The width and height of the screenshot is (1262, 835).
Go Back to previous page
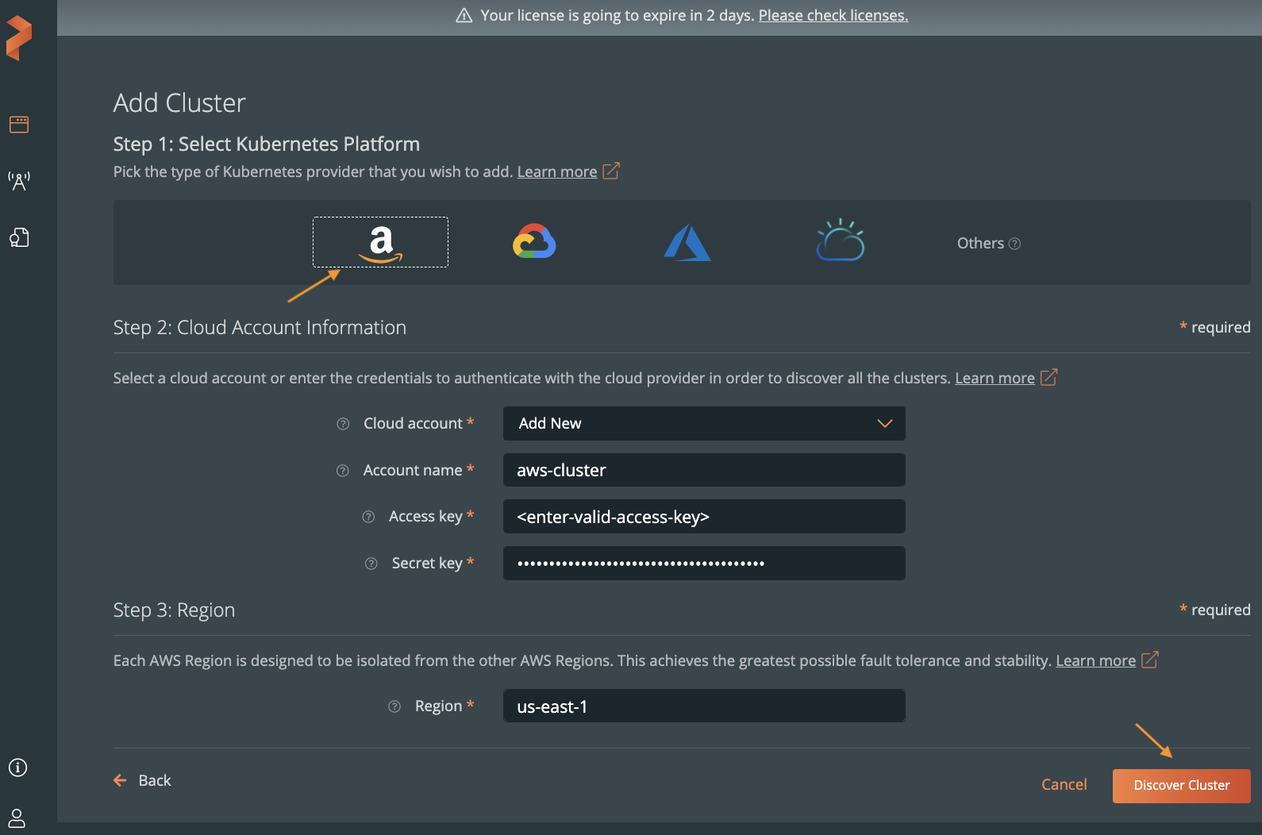[x=144, y=781]
